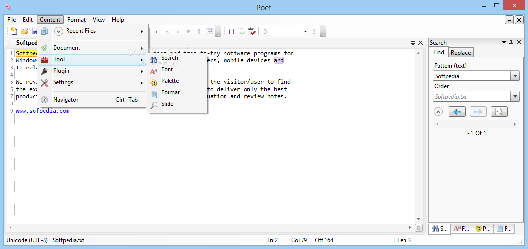Screen dimensions: 528x249
Task: Choose Search in the Tool submenu
Action: [x=177, y=58]
